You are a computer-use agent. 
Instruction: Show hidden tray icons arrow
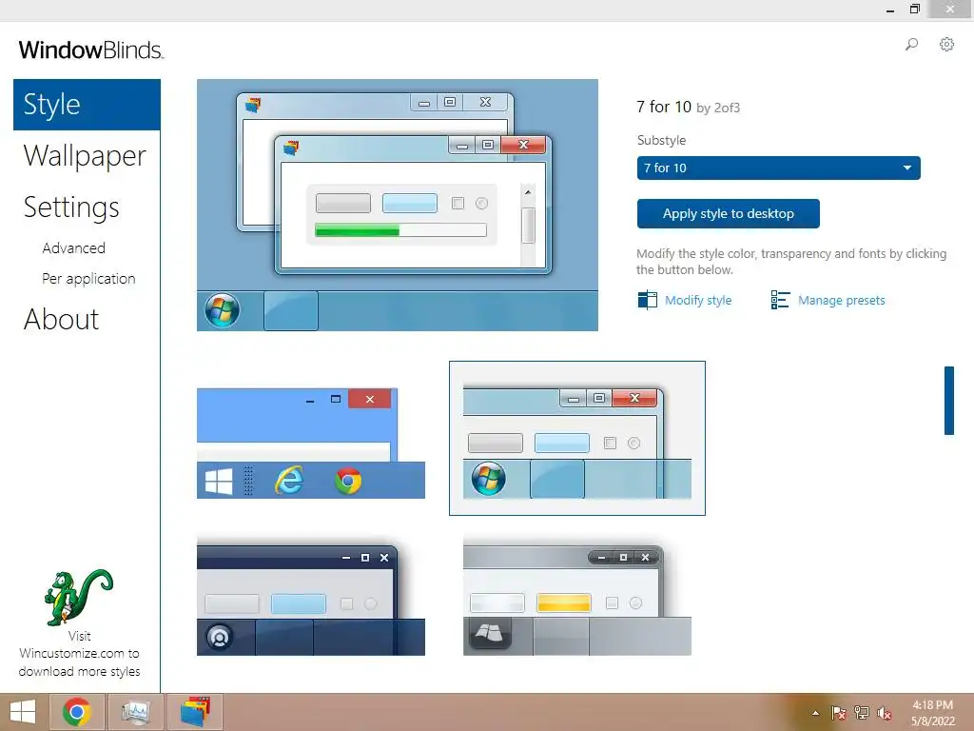click(815, 713)
